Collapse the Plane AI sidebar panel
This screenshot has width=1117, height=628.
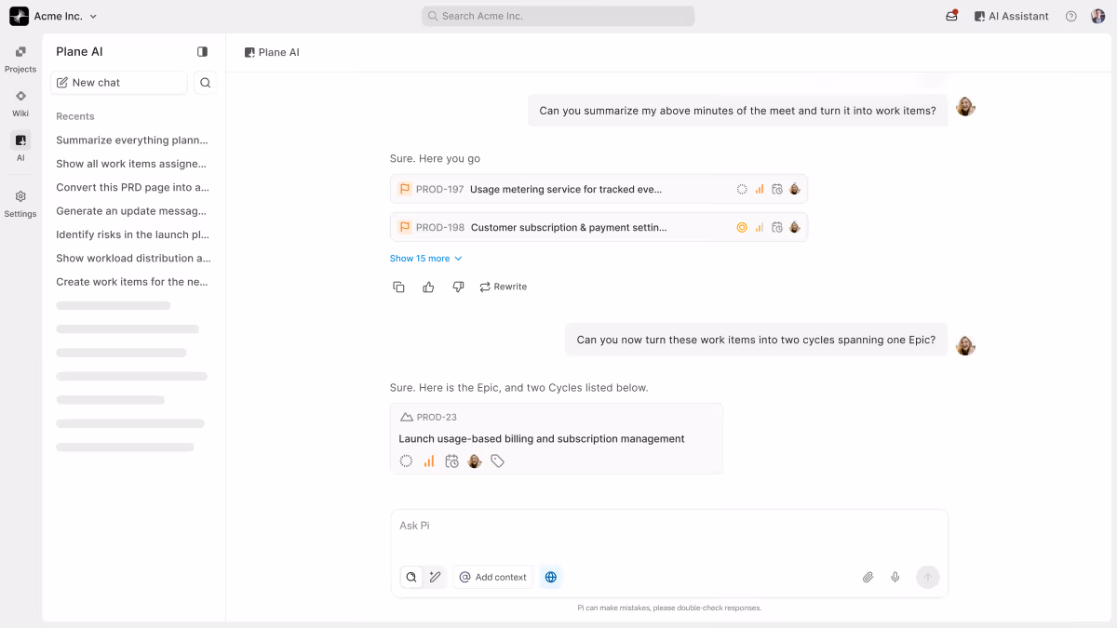pyautogui.click(x=203, y=52)
